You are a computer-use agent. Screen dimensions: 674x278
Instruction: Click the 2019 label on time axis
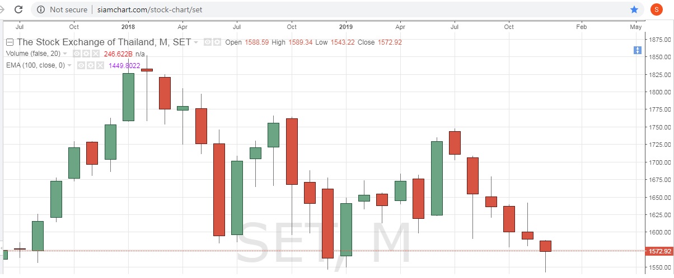click(x=346, y=26)
